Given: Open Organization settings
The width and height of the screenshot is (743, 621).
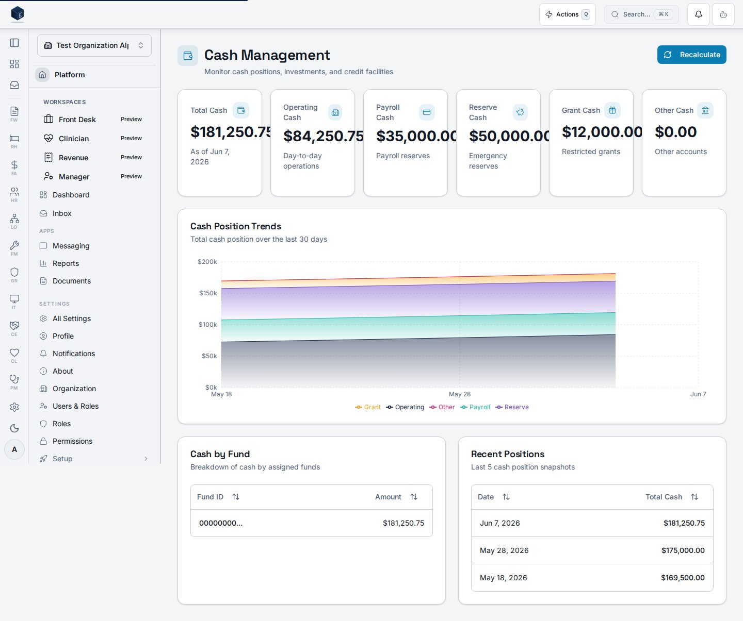Looking at the screenshot, I should (94, 389).
